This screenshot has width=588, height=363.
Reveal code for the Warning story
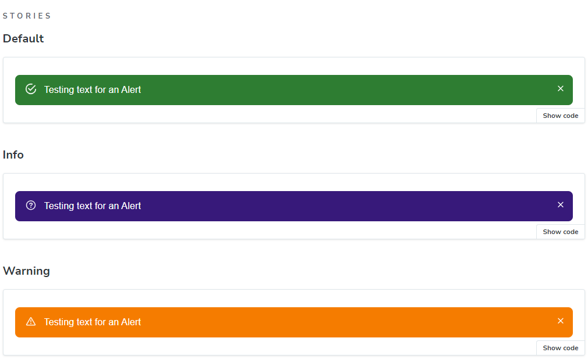(560, 348)
